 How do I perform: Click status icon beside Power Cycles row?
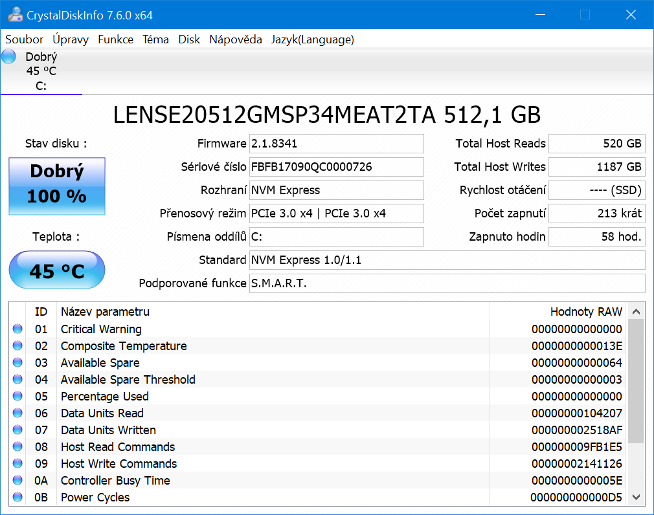pyautogui.click(x=17, y=498)
